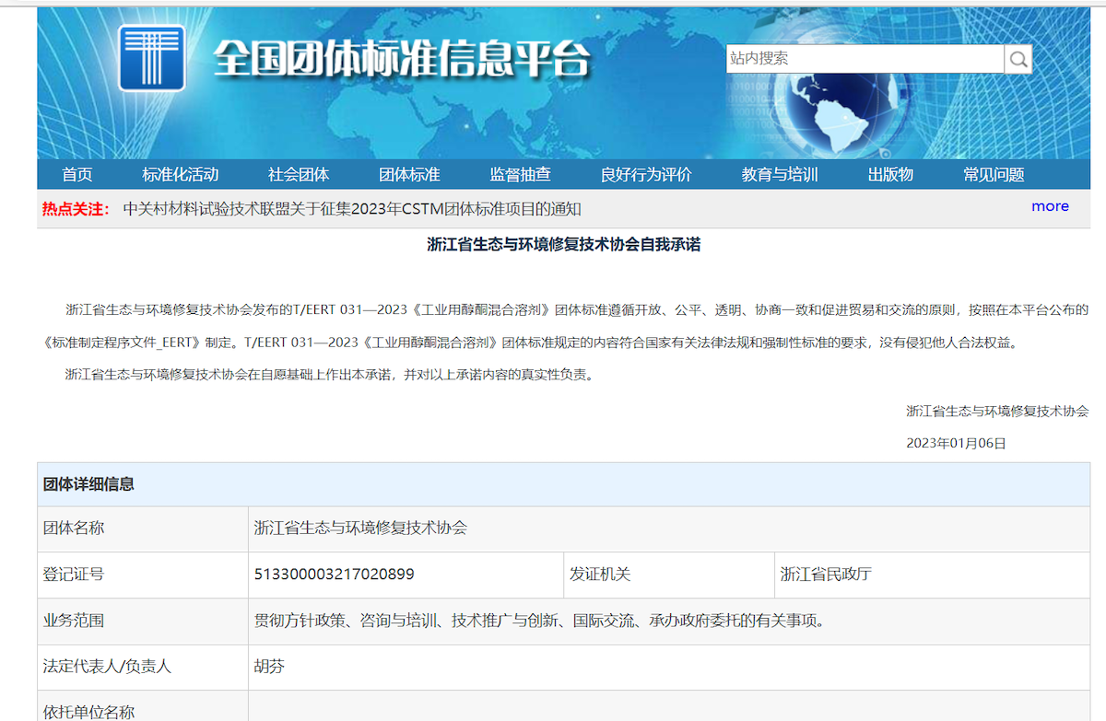This screenshot has width=1106, height=721.
Task: Open the 首页 menu item
Action: (77, 175)
